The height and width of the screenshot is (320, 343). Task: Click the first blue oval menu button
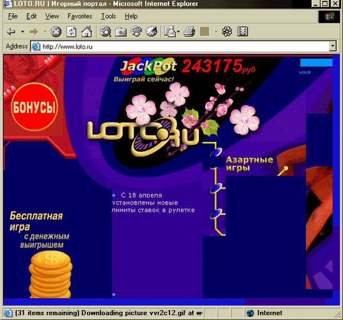click(x=216, y=152)
